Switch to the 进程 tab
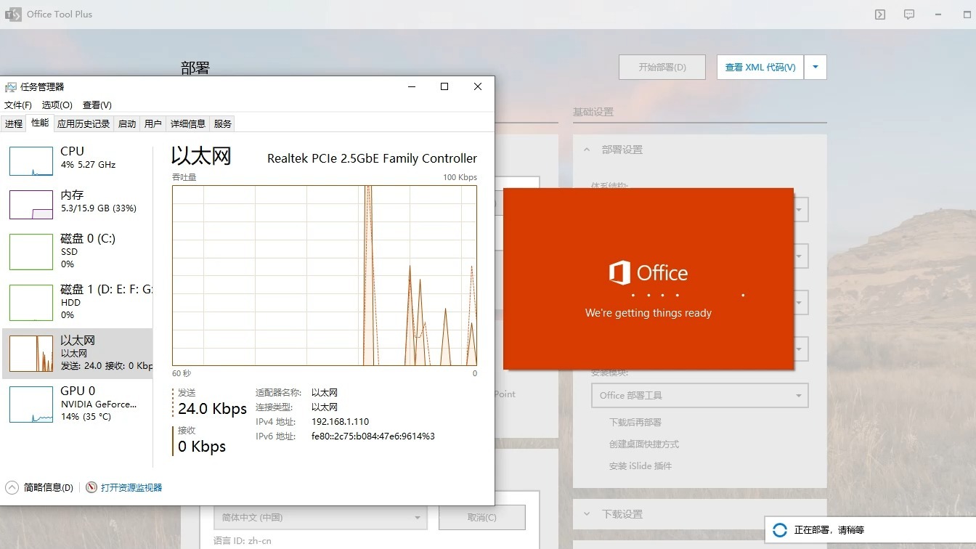Image resolution: width=976 pixels, height=549 pixels. pos(14,124)
